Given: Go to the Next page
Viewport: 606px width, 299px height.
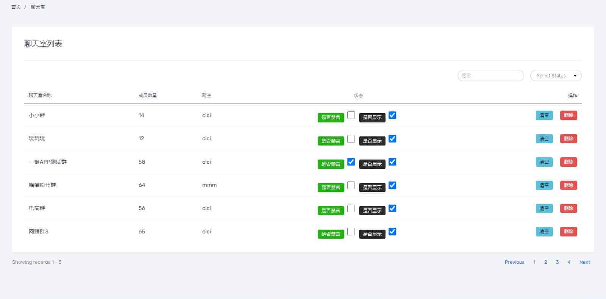Looking at the screenshot, I should pos(584,262).
